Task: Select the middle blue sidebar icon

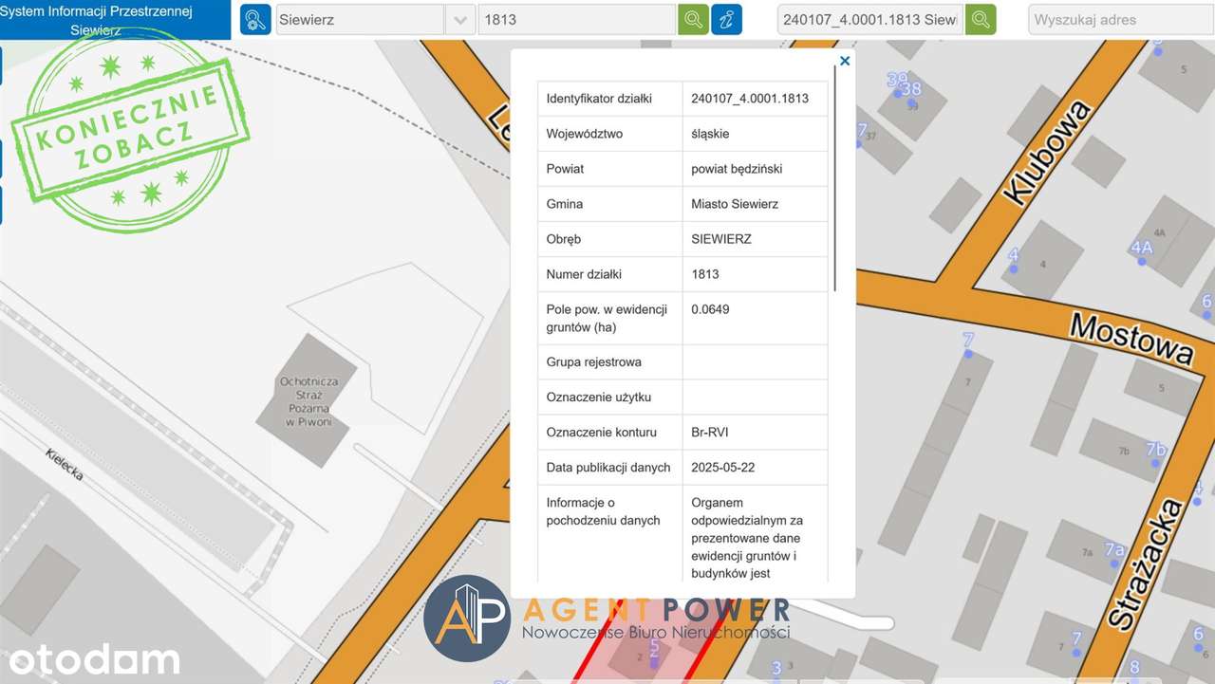Action: point(4,158)
